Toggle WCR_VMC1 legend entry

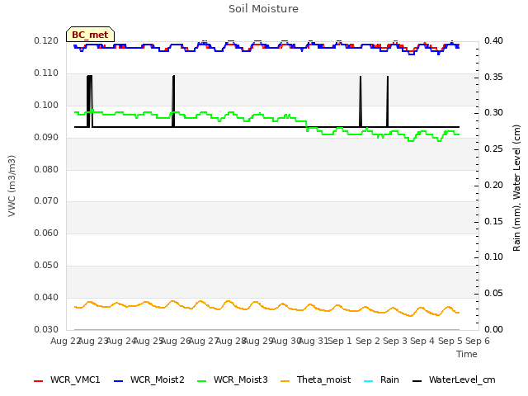point(67,379)
